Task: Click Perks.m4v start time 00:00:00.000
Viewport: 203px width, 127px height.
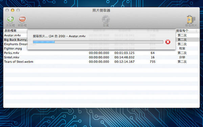Action: point(99,53)
